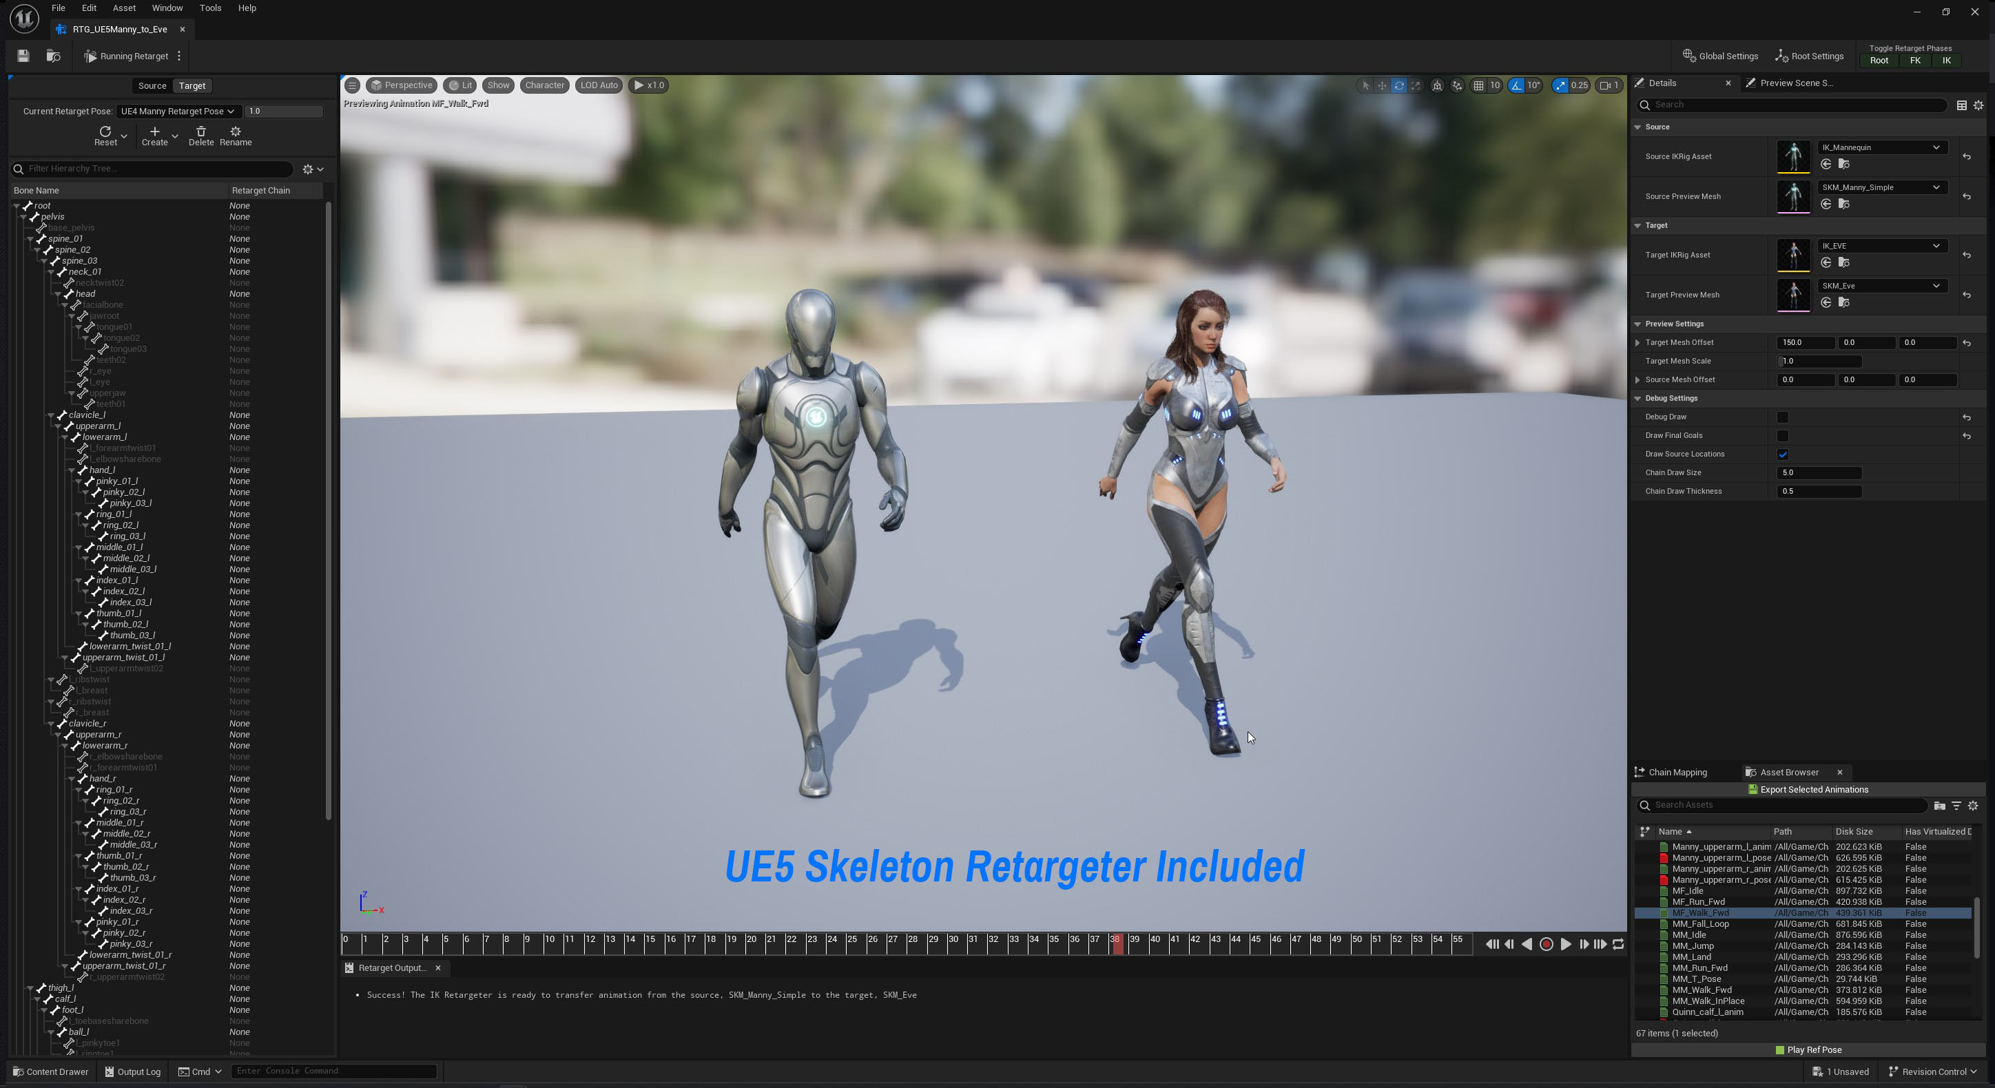Open the viewport Show options
Viewport: 1995px width, 1088px height.
coord(498,85)
